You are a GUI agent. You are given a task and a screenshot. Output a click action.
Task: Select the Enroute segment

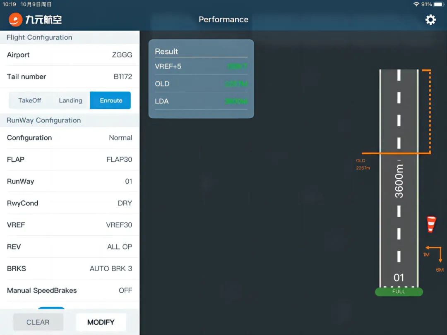click(x=111, y=100)
